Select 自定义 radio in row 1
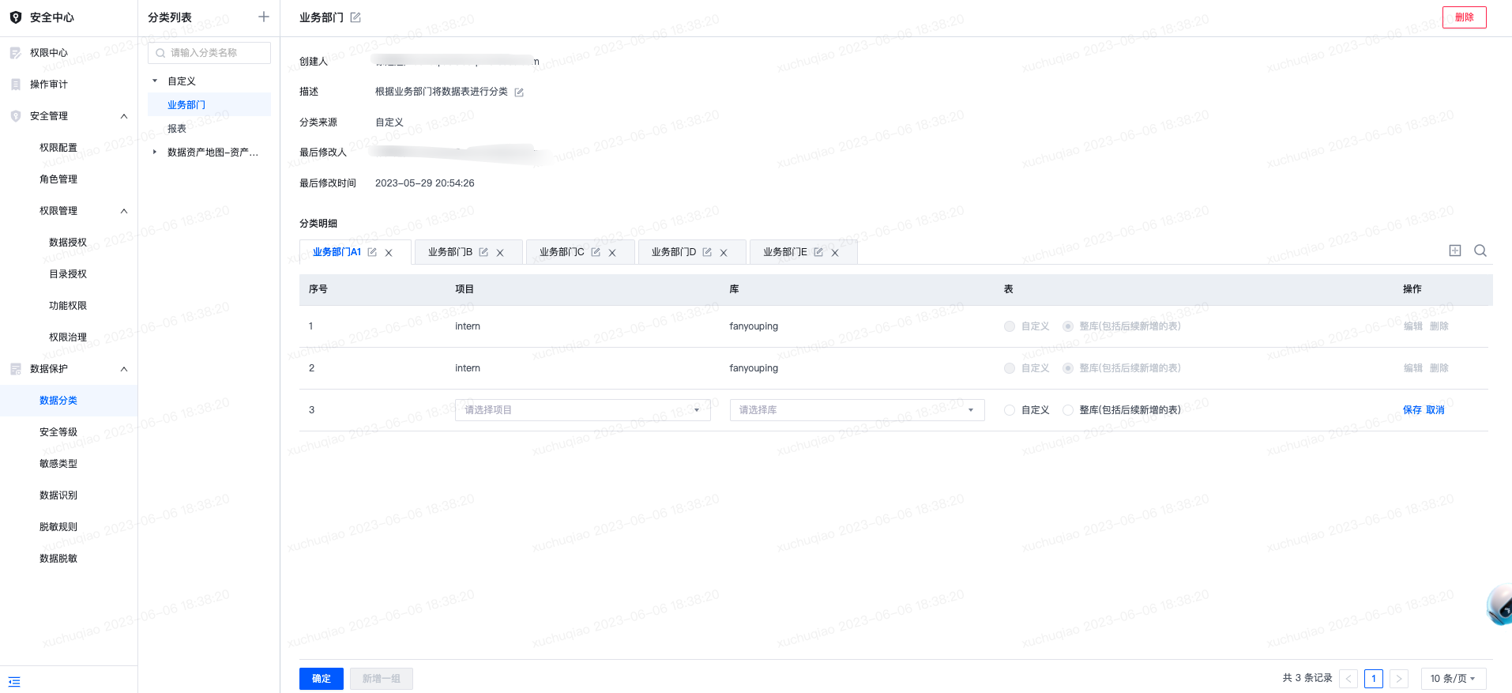Image resolution: width=1512 pixels, height=693 pixels. pos(1010,326)
